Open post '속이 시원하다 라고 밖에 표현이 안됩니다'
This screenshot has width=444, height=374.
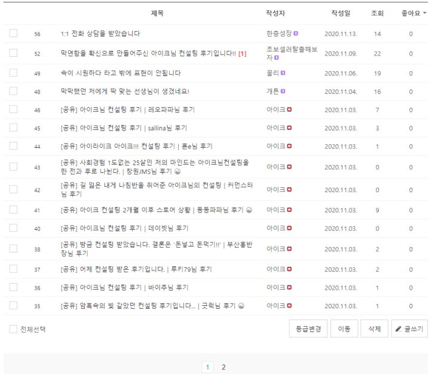121,73
